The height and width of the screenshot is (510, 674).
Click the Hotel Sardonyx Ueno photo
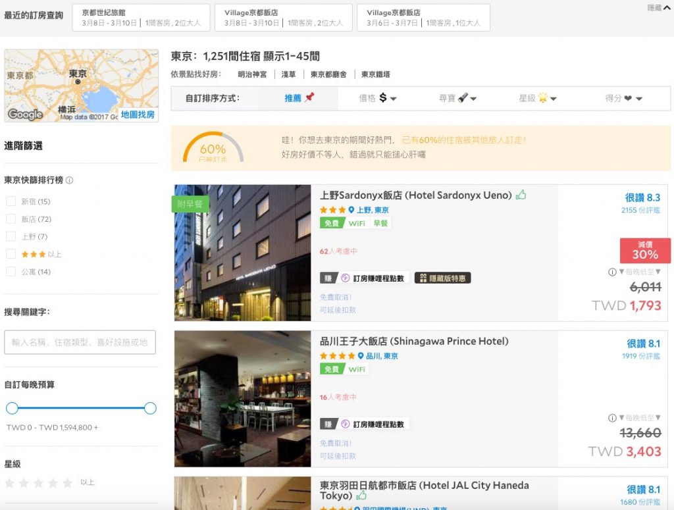pos(242,253)
